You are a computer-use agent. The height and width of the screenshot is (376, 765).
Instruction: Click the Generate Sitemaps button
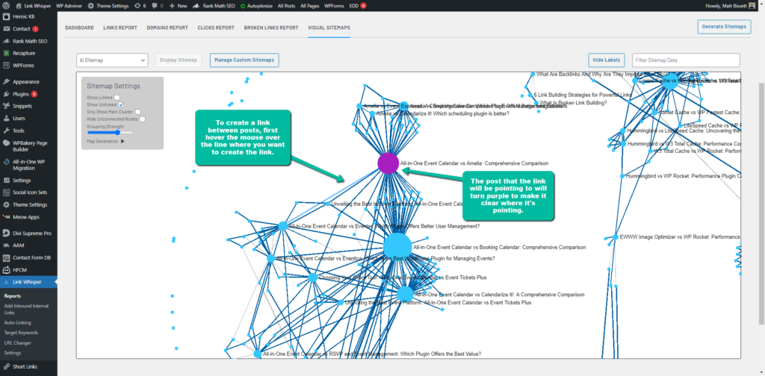coord(724,27)
